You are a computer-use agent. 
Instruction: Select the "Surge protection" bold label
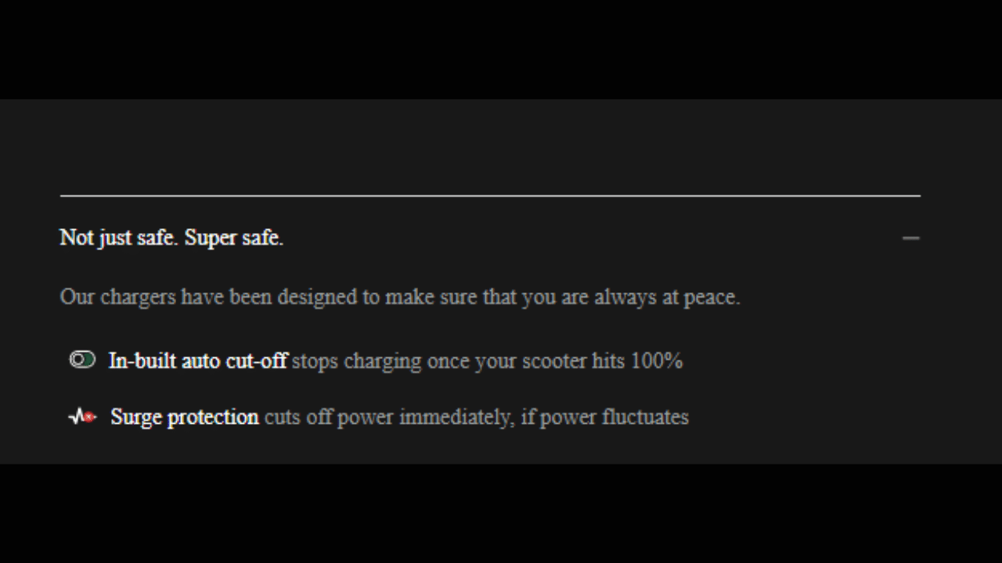[185, 417]
